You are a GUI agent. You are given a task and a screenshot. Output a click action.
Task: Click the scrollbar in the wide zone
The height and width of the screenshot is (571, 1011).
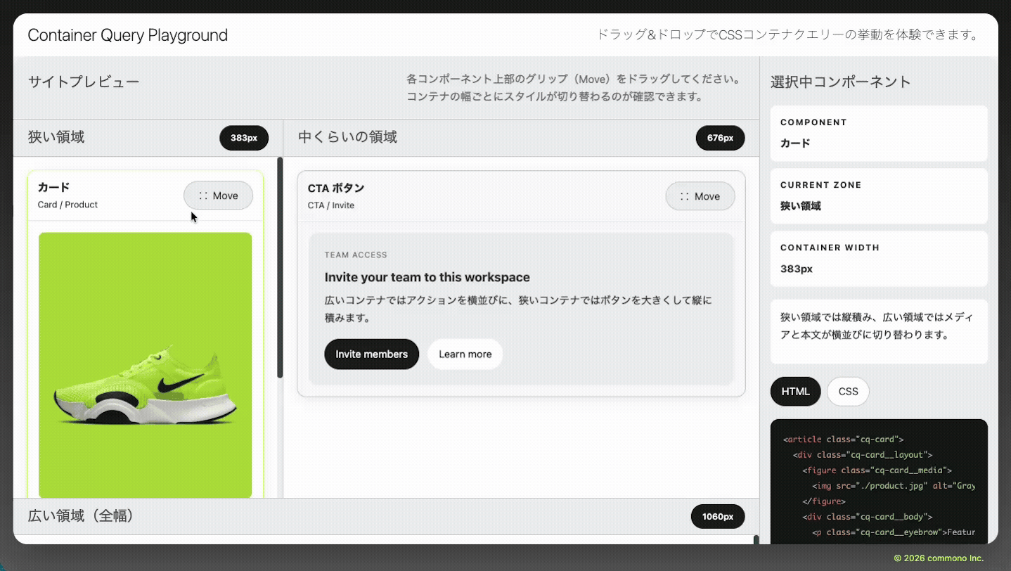tap(756, 539)
